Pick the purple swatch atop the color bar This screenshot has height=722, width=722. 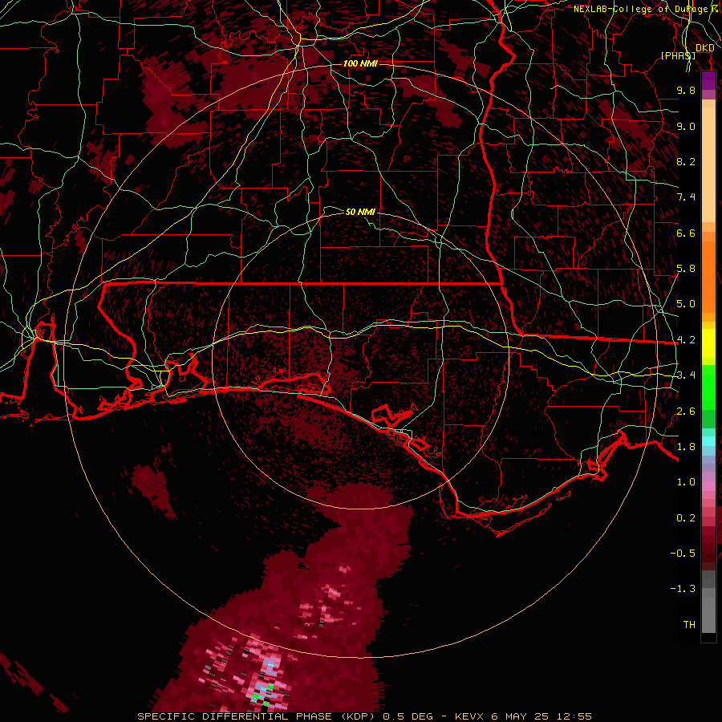(708, 80)
